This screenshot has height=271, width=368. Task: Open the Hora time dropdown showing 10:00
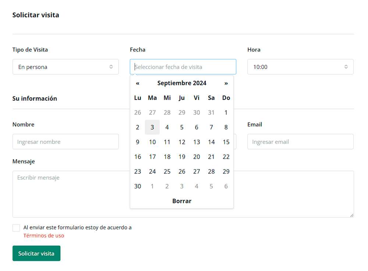click(300, 67)
